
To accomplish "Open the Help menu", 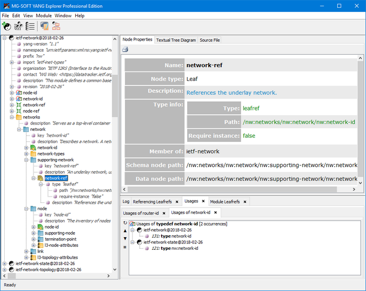I will [79, 16].
